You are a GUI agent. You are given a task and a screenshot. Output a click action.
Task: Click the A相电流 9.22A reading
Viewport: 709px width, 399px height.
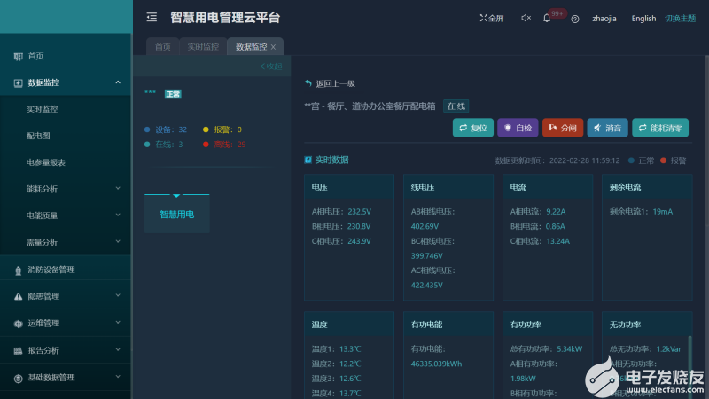[538, 212]
